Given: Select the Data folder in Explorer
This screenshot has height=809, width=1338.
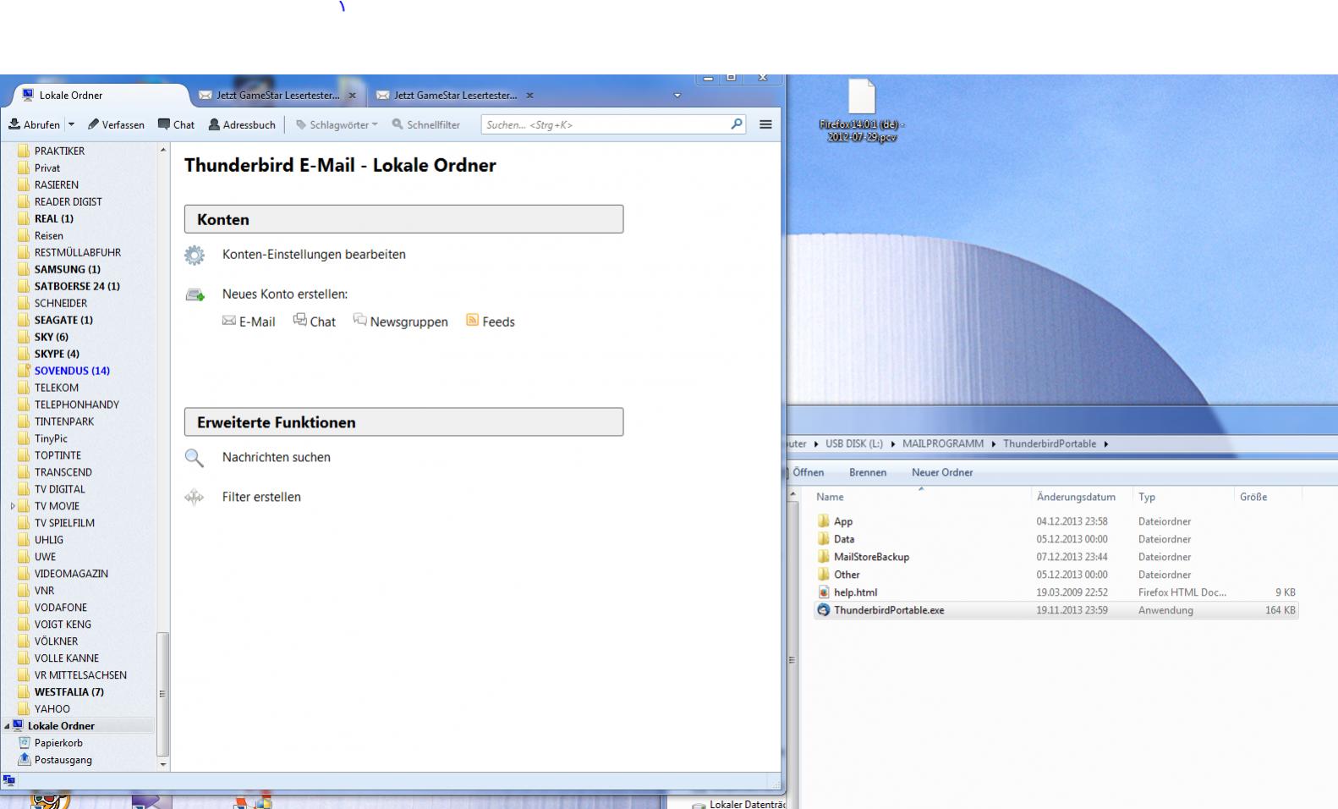Looking at the screenshot, I should [844, 539].
